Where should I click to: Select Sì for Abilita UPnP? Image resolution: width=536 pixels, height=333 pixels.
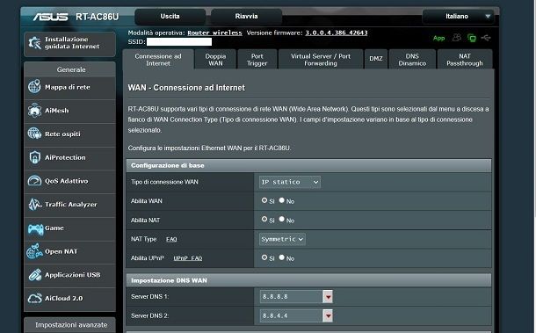click(x=264, y=257)
